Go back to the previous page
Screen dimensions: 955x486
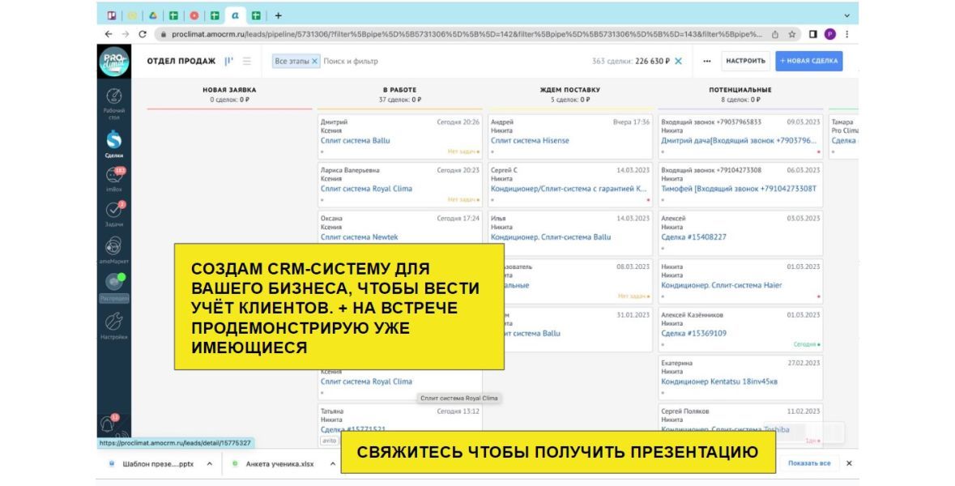click(109, 34)
